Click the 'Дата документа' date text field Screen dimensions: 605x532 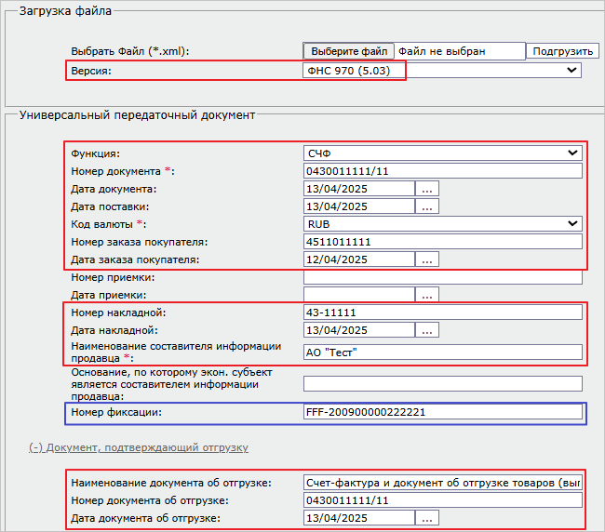tap(358, 189)
